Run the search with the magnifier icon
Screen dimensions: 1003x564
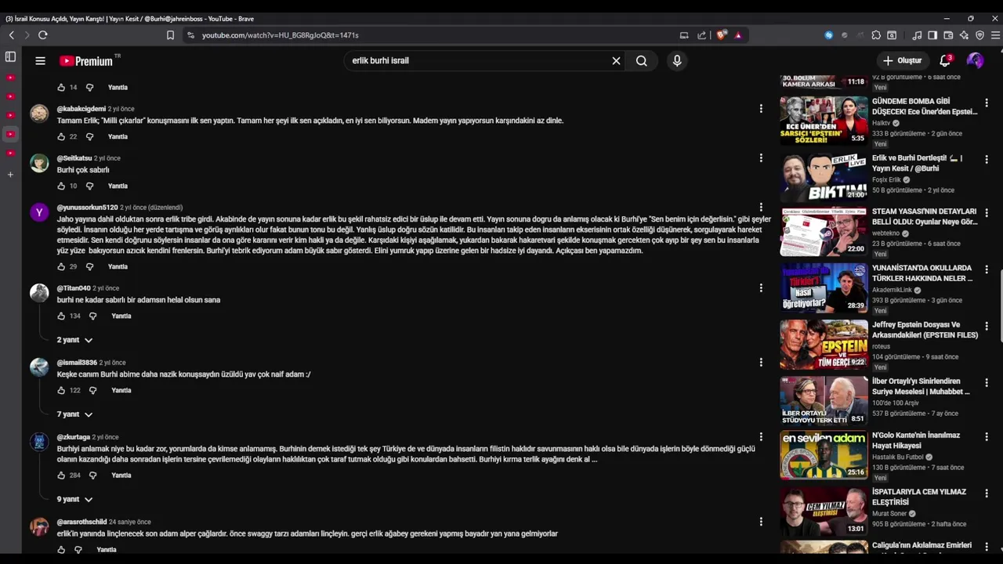tap(642, 60)
